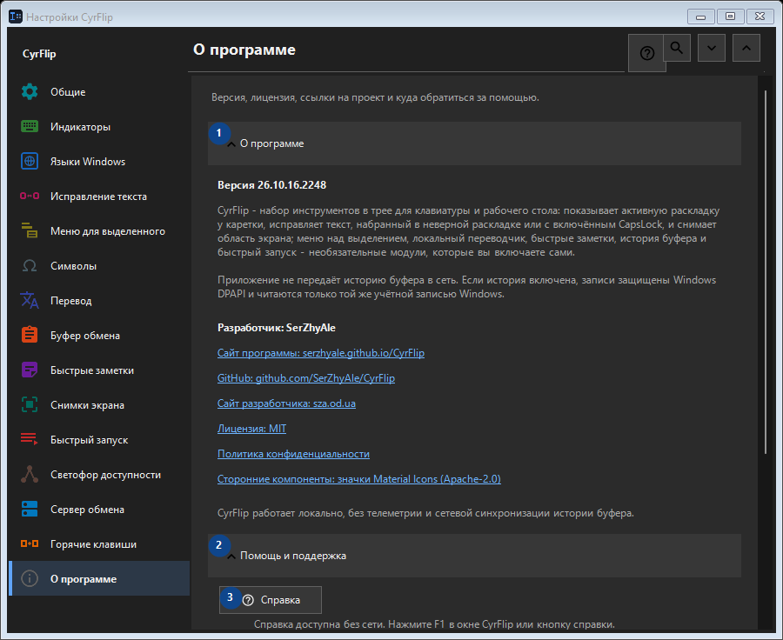Viewport: 783px width, 640px height.
Task: Click the help question mark icon in header
Action: tap(646, 53)
